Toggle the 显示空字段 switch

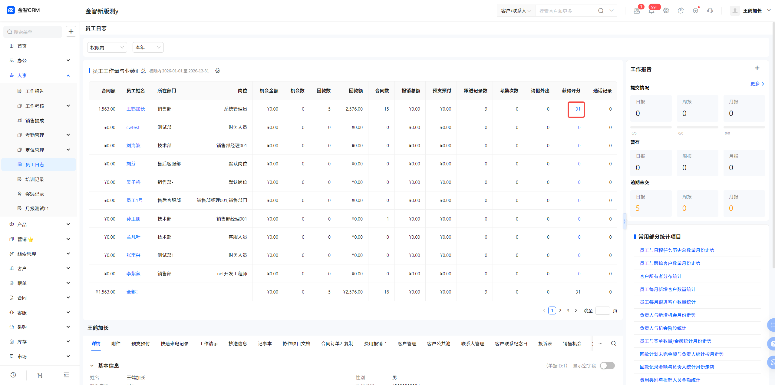point(607,366)
